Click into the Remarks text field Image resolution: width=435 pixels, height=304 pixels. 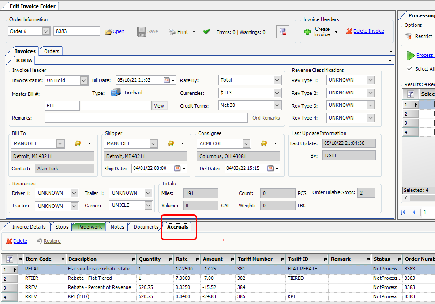[x=146, y=118]
